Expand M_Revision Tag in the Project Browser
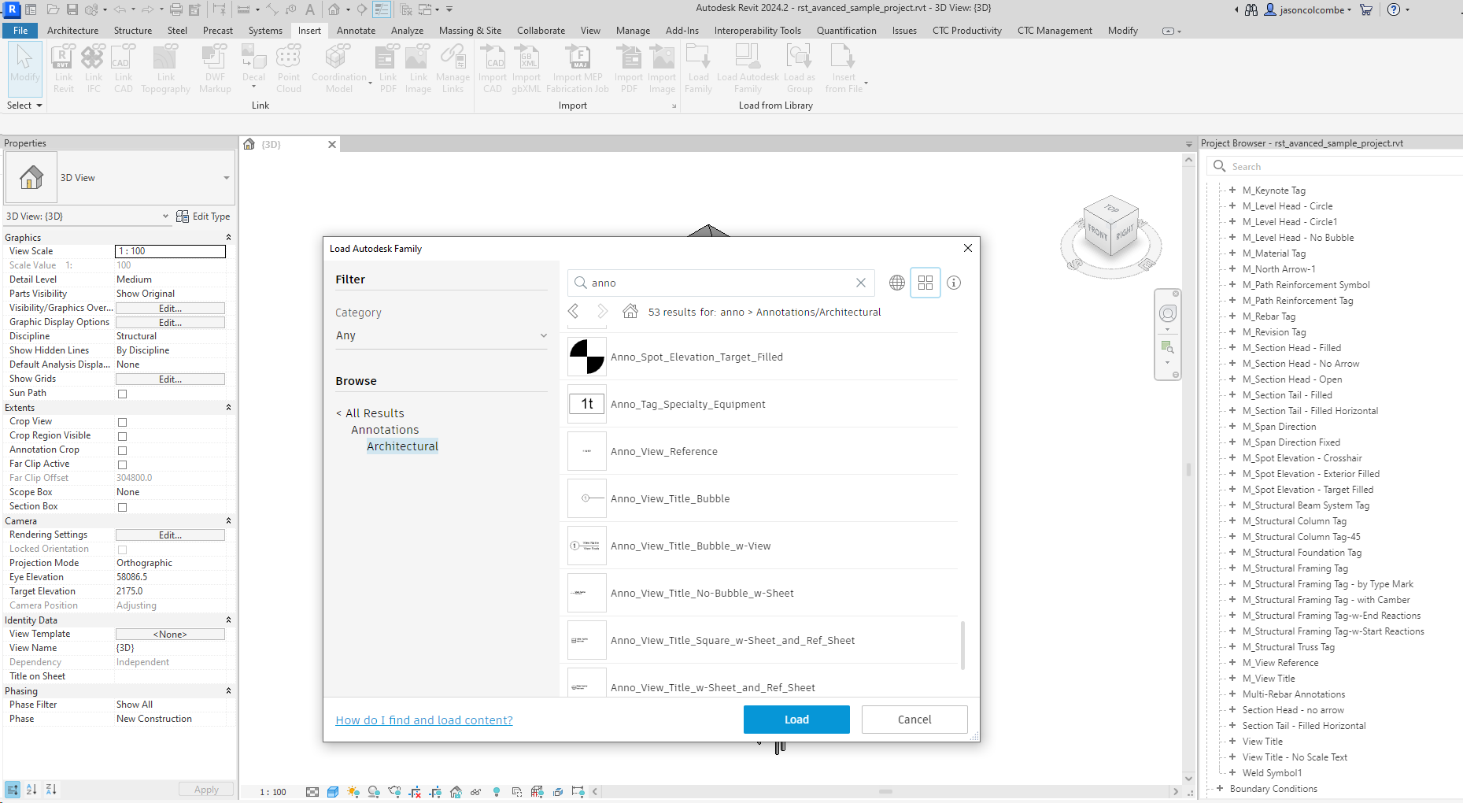Image resolution: width=1463 pixels, height=803 pixels. pyautogui.click(x=1232, y=332)
